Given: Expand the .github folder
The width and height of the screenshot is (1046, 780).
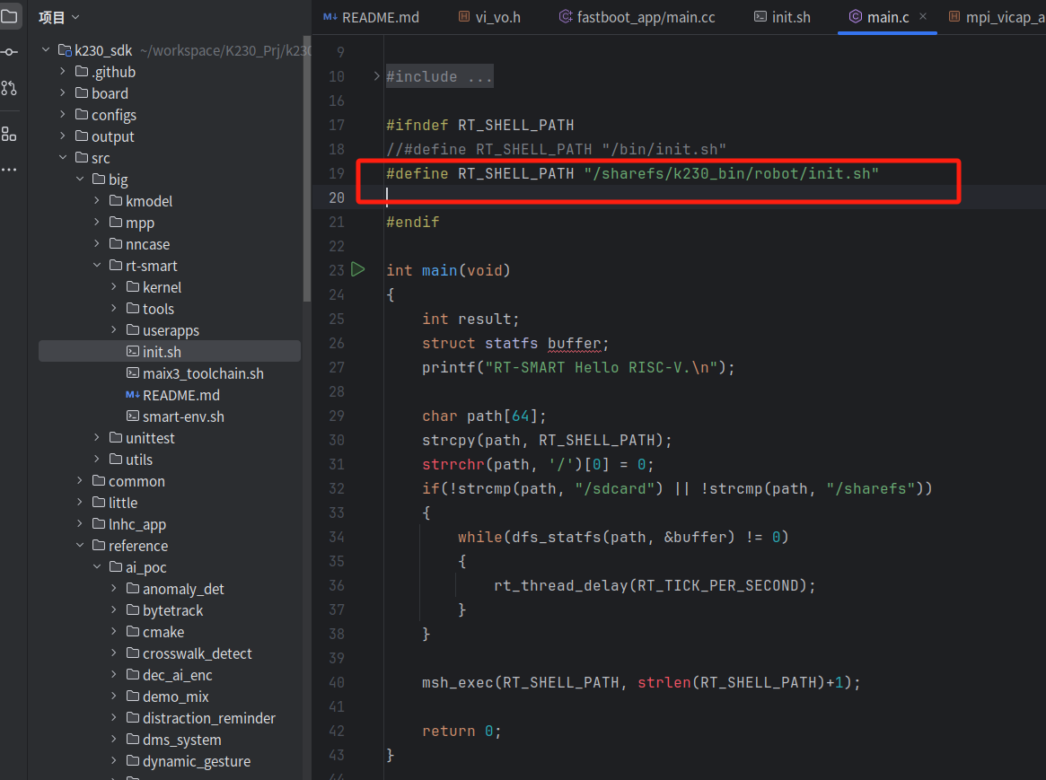Looking at the screenshot, I should pyautogui.click(x=62, y=72).
